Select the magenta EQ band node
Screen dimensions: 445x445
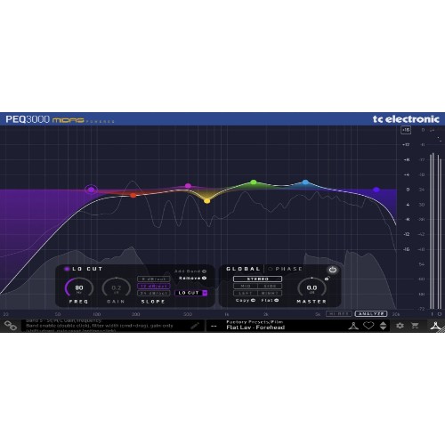188,186
